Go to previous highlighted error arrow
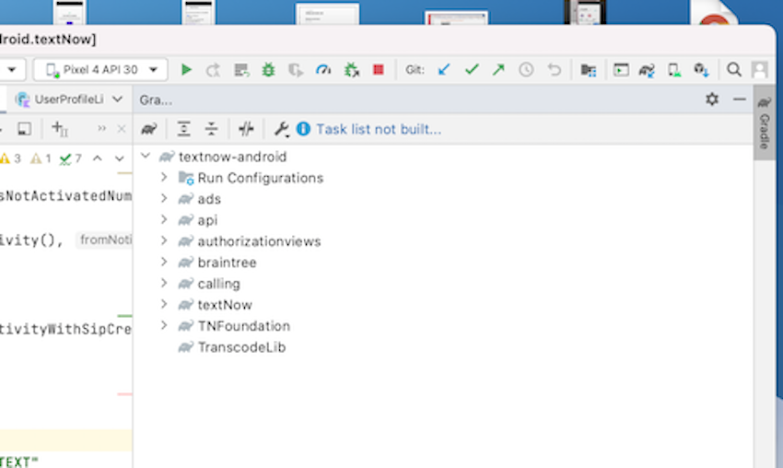 pos(98,158)
